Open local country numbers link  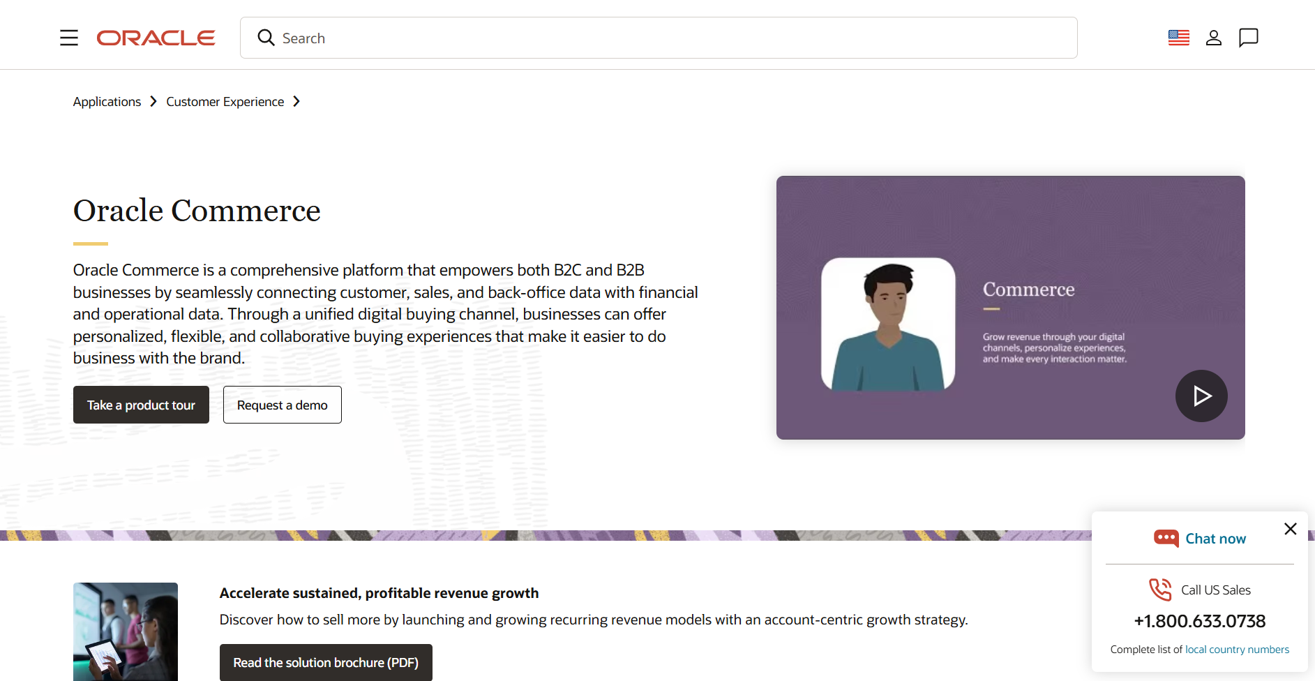1237,650
